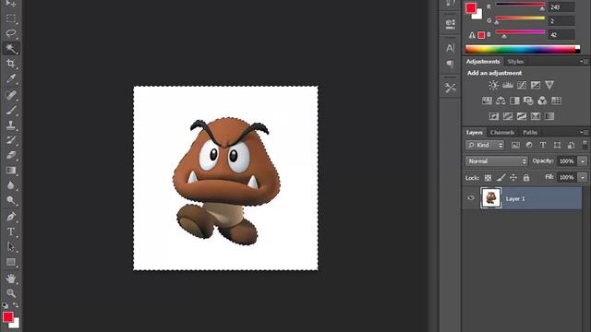Viewport: 591px width, 332px height.
Task: Switch to the Paths tab
Action: tap(529, 133)
